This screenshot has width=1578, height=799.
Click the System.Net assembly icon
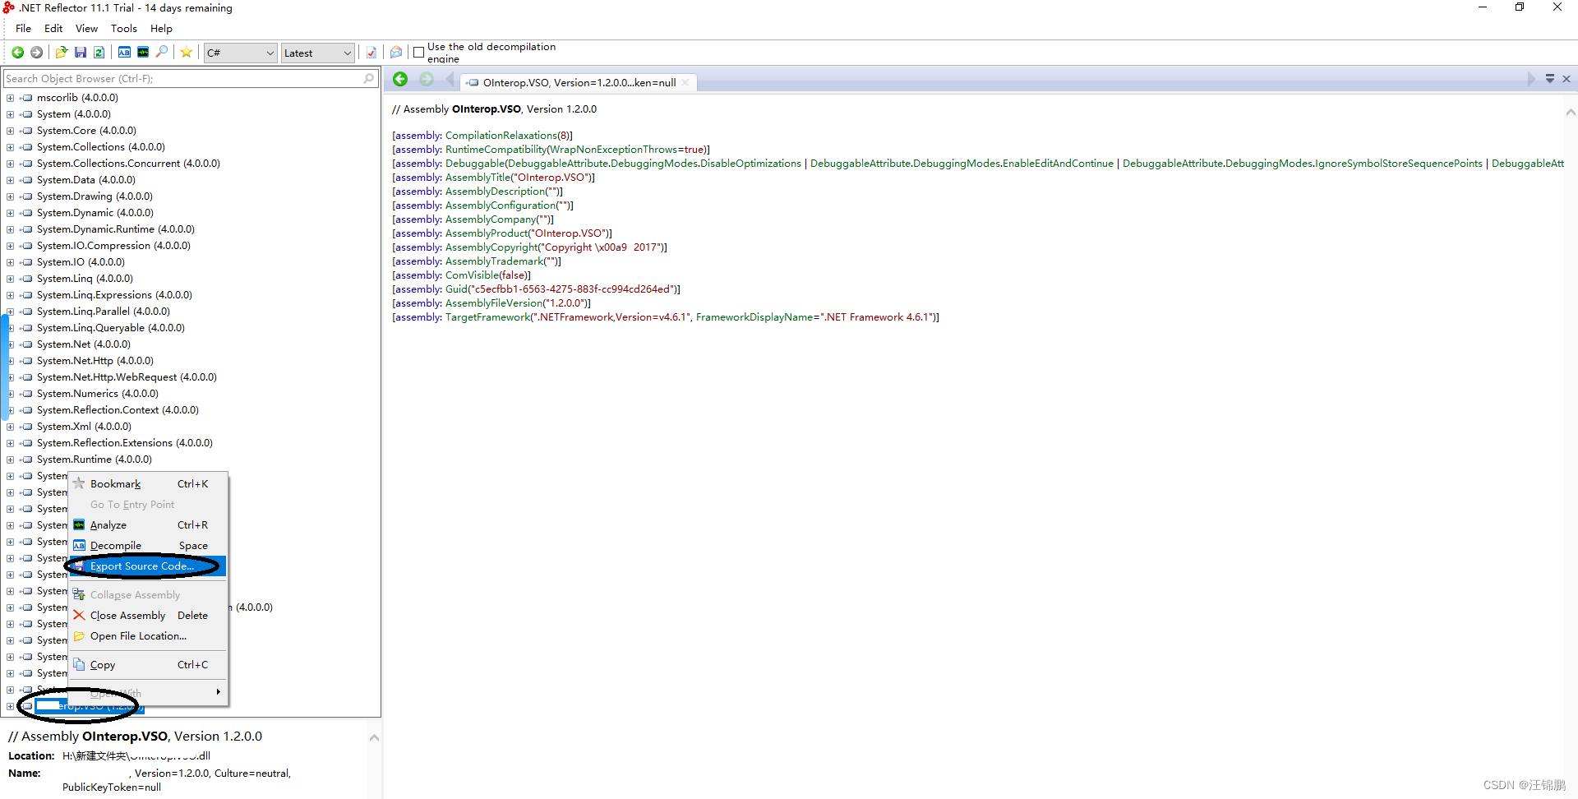[26, 344]
